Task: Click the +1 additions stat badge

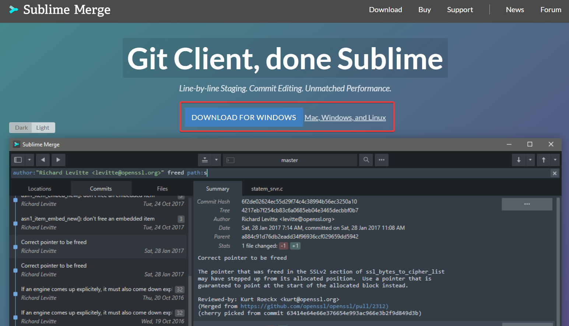Action: (x=295, y=246)
